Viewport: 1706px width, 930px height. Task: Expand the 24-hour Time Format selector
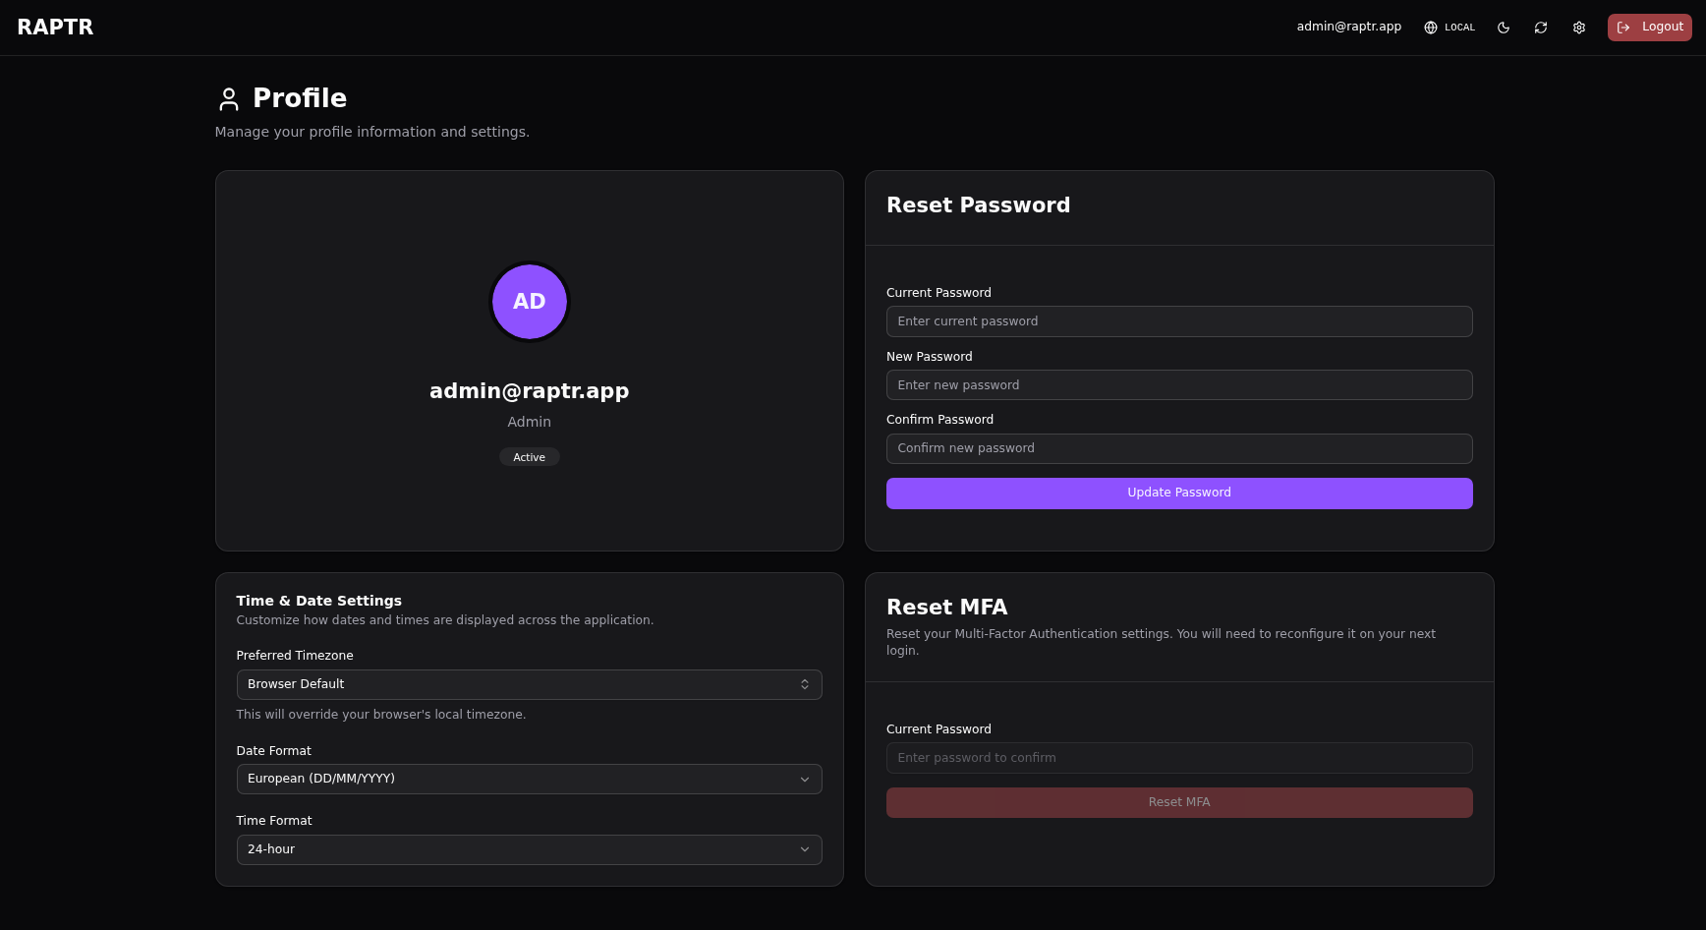[x=529, y=849]
